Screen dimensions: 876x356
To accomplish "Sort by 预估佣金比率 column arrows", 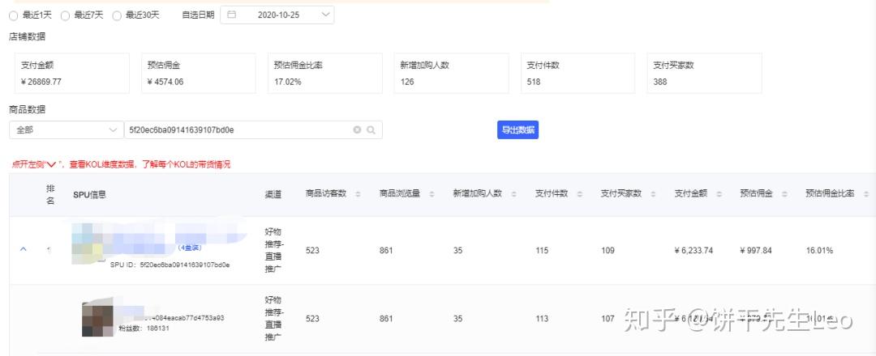I will tap(866, 194).
